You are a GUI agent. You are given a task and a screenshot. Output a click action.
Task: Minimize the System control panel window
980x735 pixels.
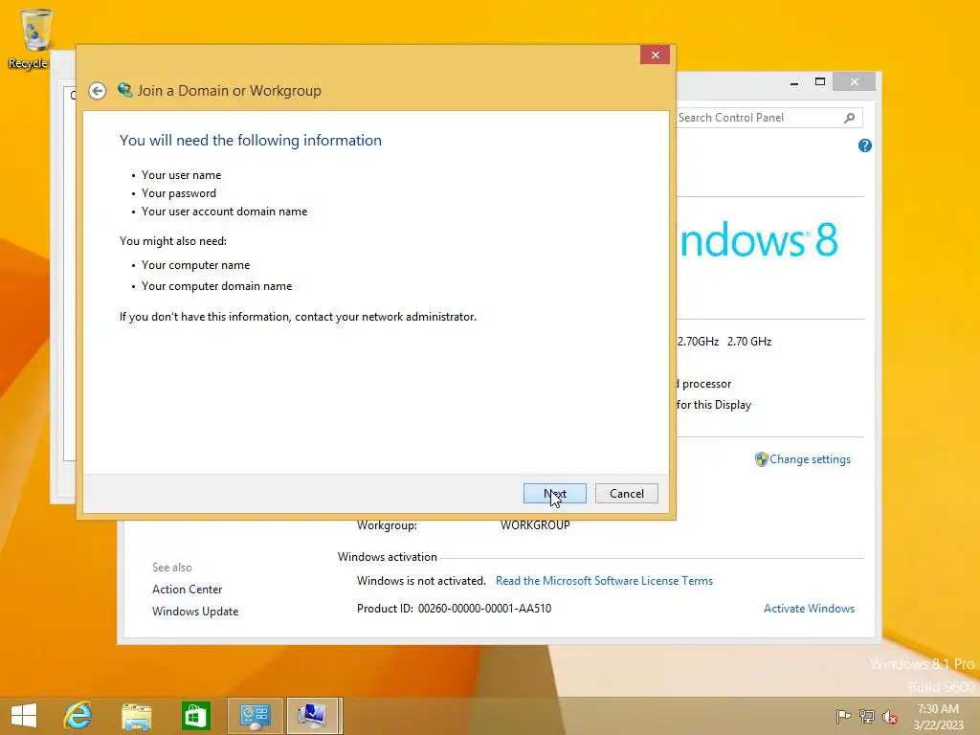click(793, 82)
